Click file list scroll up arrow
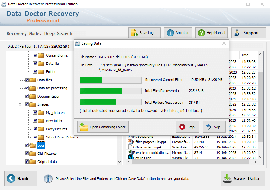 [260, 54]
